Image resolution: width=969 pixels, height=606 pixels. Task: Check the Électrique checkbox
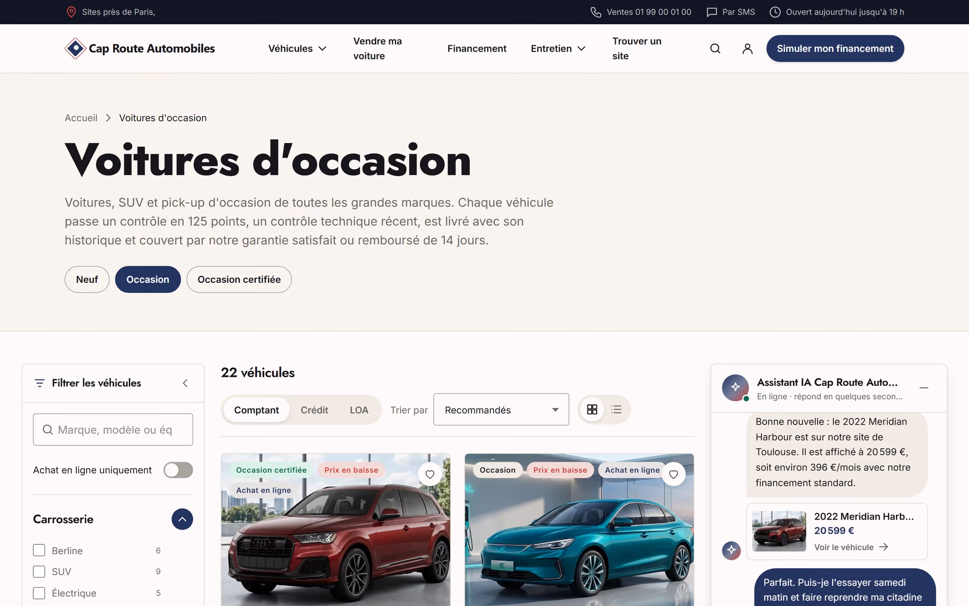point(39,593)
